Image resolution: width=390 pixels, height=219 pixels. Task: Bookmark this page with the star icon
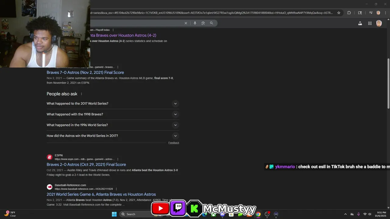pyautogui.click(x=339, y=13)
